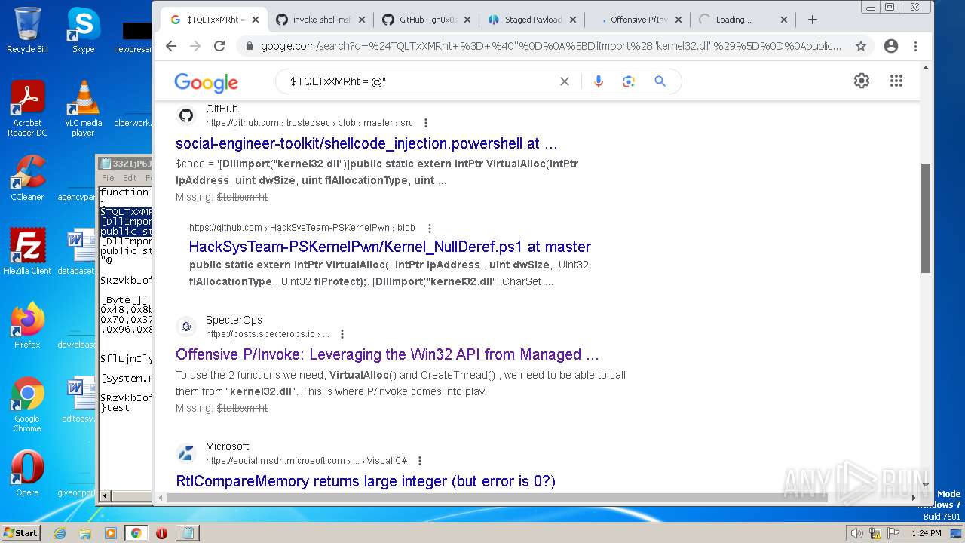Screen dimensions: 965x543
Task: Go to the Google logo homepage
Action: pyautogui.click(x=206, y=82)
